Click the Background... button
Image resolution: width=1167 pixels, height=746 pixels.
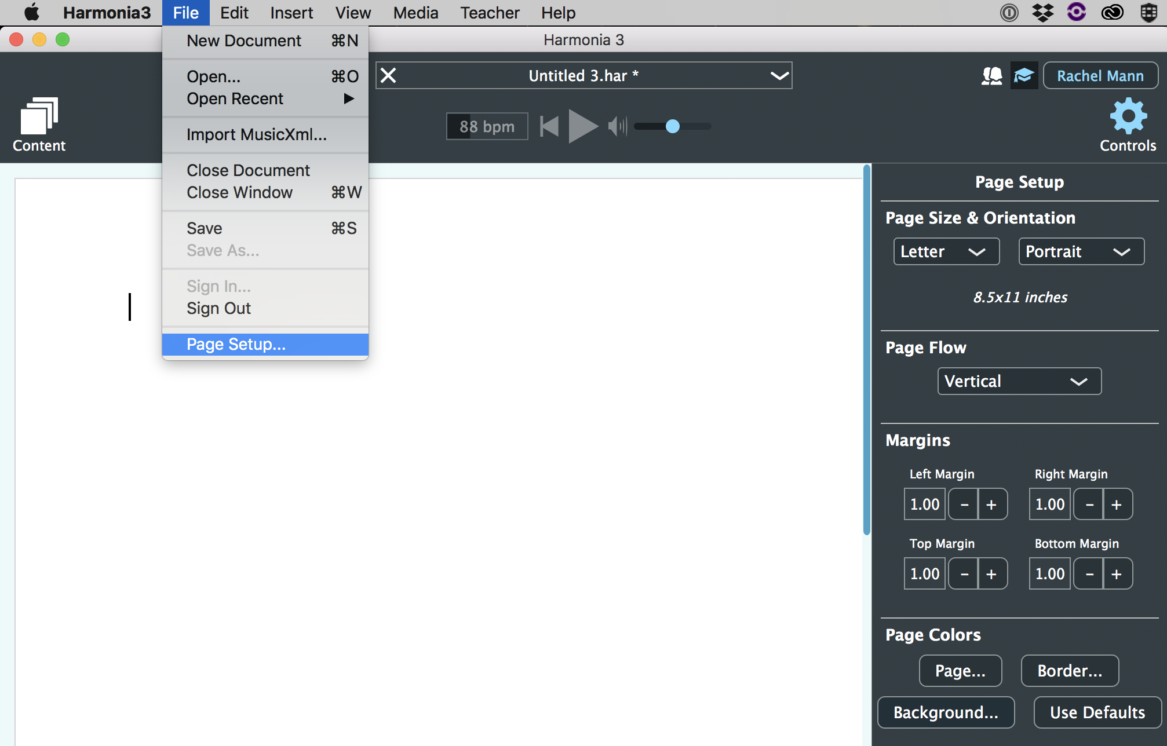tap(946, 712)
